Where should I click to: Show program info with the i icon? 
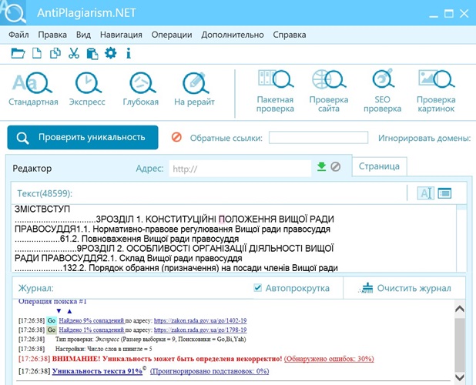pos(129,53)
